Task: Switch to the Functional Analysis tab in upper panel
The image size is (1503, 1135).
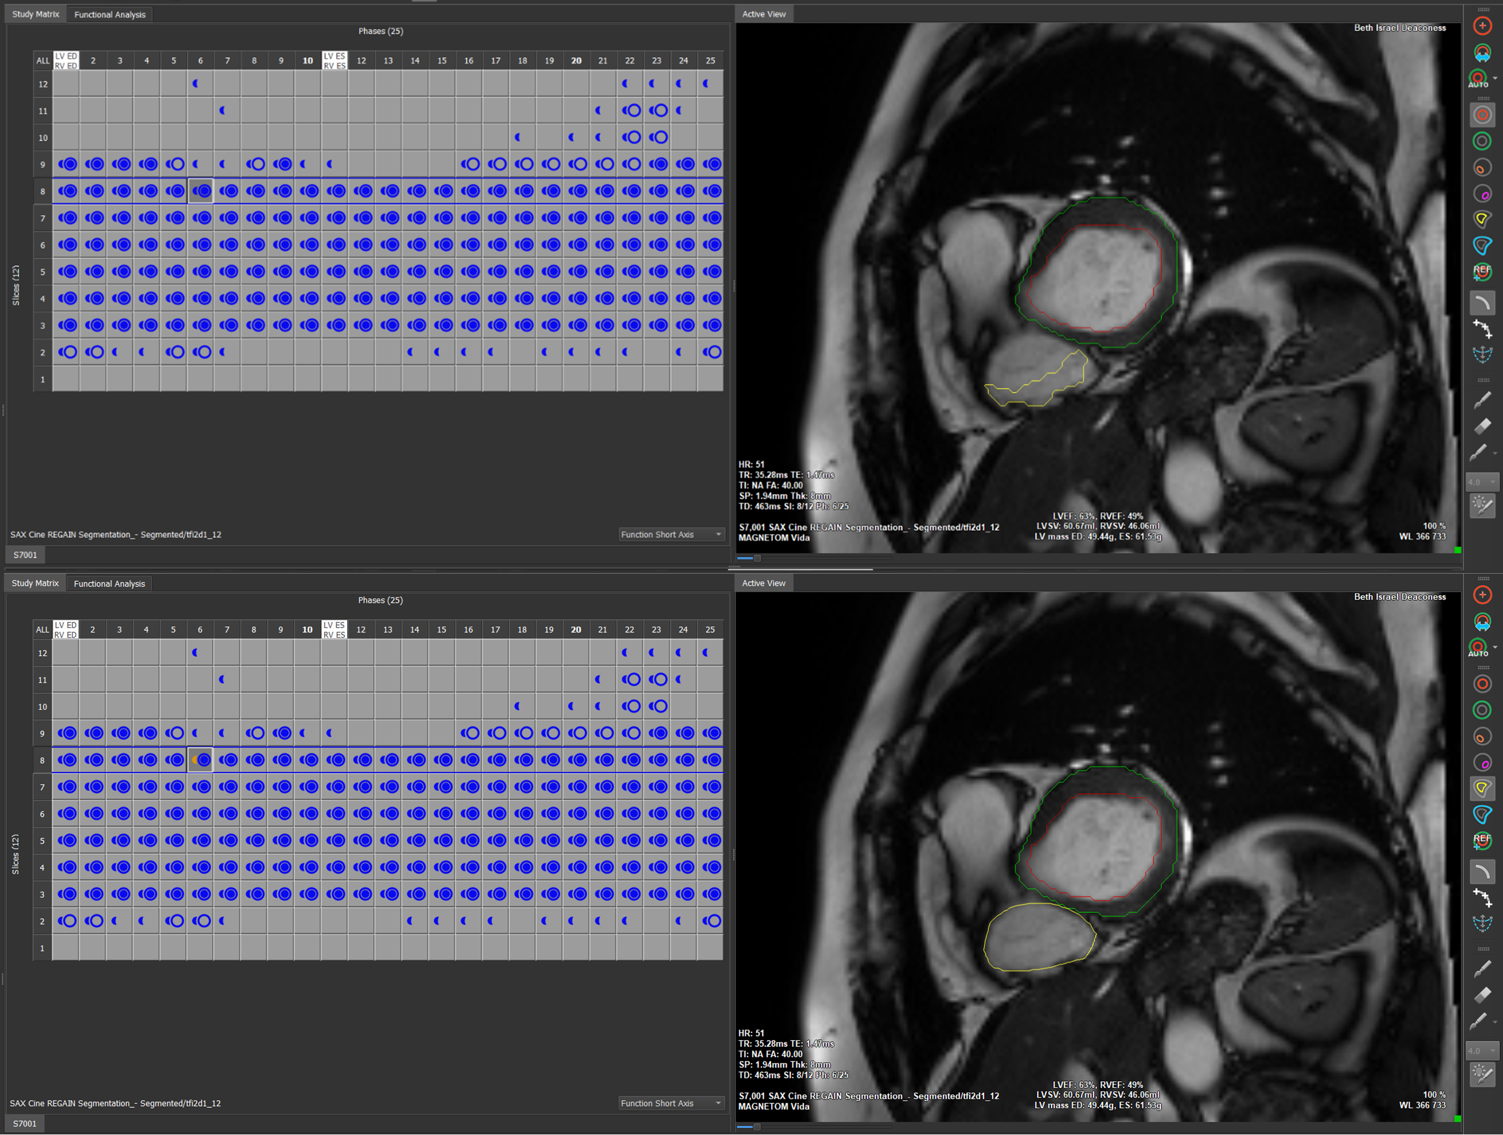Action: (x=110, y=14)
